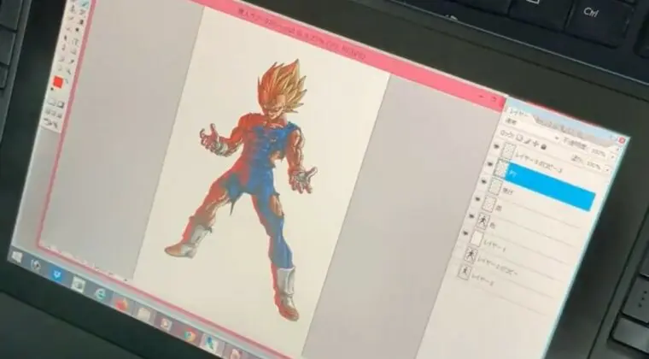Toggle eye of the blank white-thumbnail layer
Viewport: 649px width, 359px height.
click(465, 232)
